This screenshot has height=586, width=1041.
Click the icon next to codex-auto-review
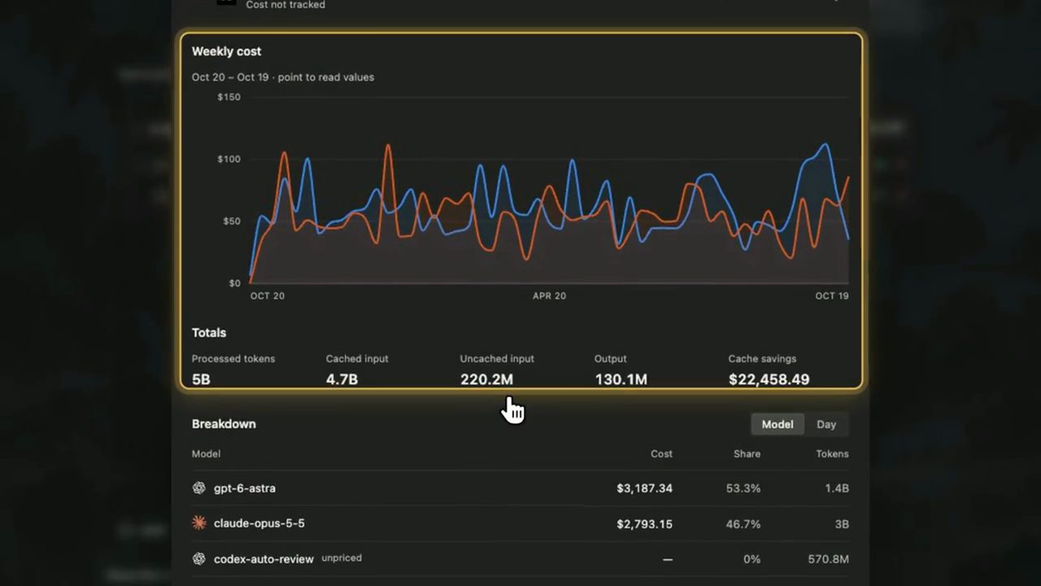pyautogui.click(x=198, y=559)
